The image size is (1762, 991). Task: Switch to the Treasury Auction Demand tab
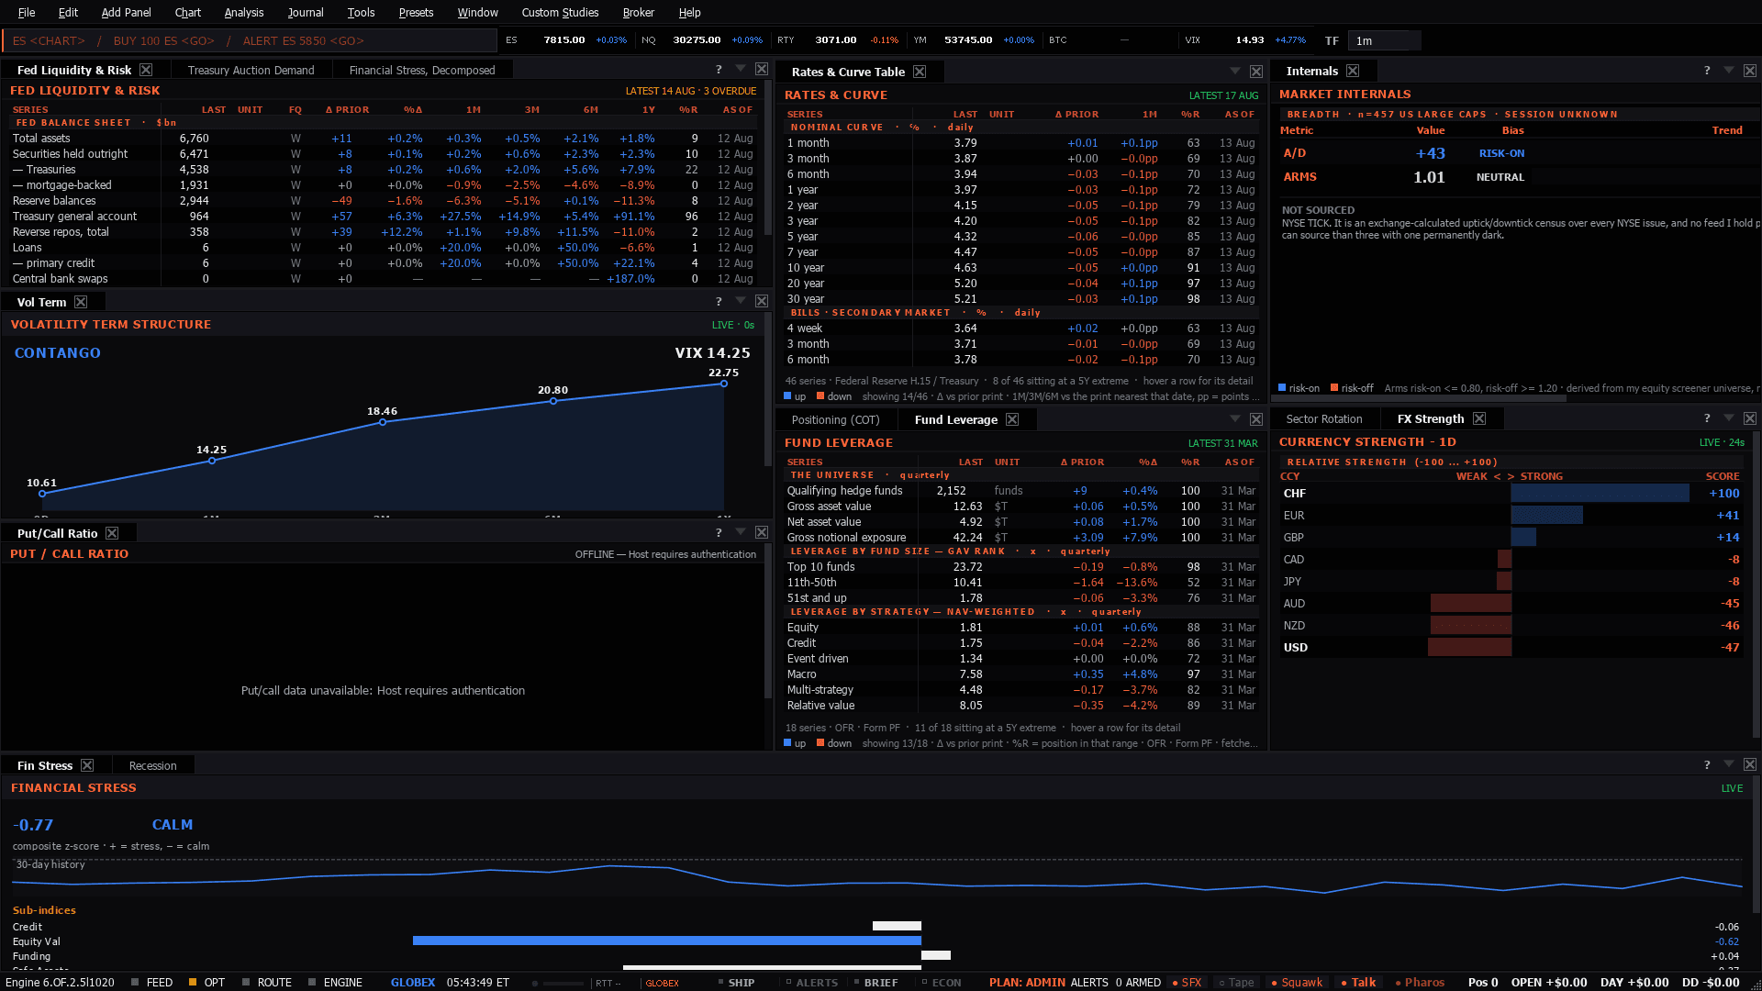tap(251, 70)
